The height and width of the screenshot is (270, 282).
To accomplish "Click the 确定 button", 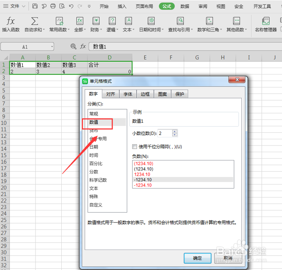I will (198, 258).
